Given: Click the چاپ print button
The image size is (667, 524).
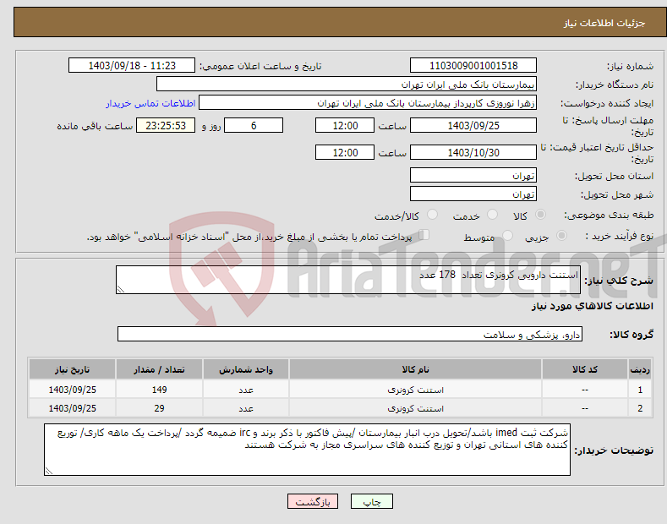Looking at the screenshot, I should [372, 502].
